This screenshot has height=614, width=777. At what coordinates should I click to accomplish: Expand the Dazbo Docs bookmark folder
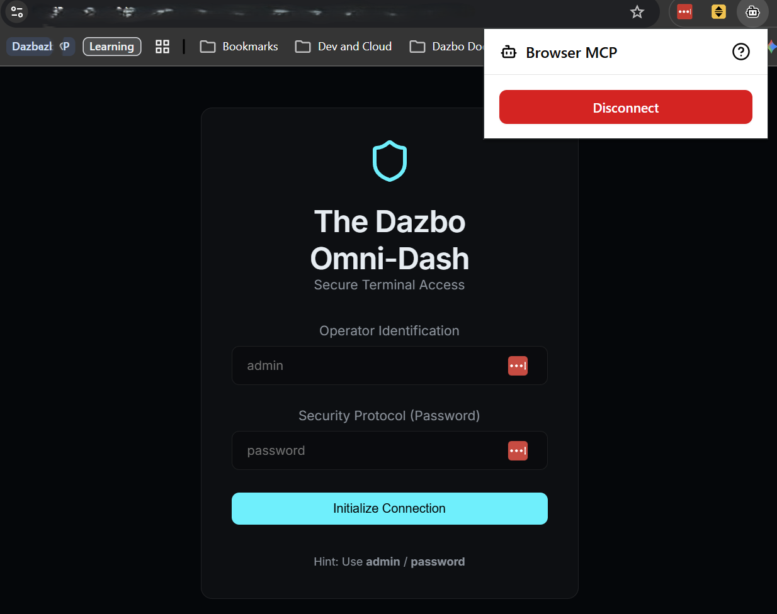447,47
